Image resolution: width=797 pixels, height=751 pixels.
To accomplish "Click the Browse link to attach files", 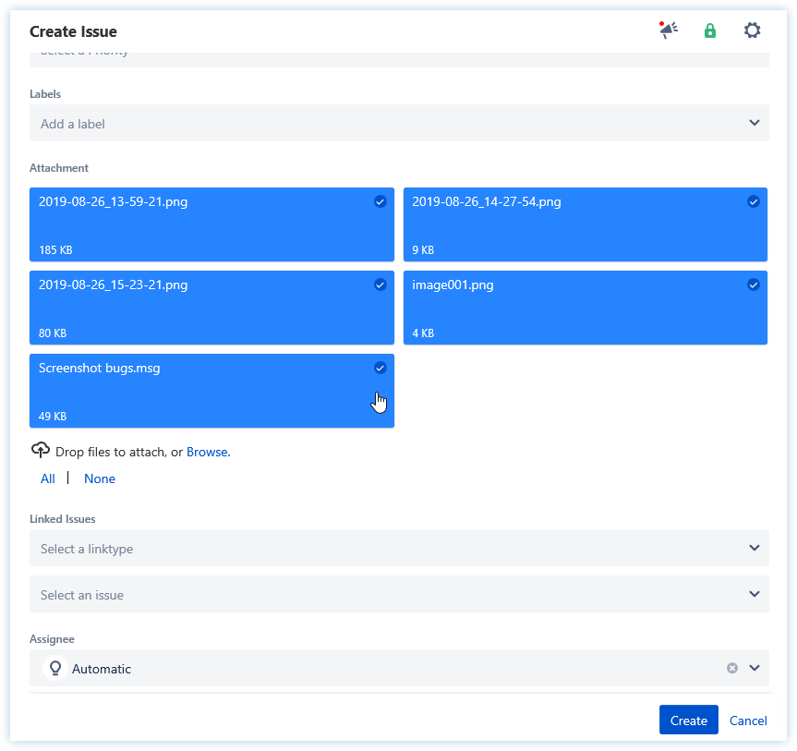I will (x=207, y=452).
